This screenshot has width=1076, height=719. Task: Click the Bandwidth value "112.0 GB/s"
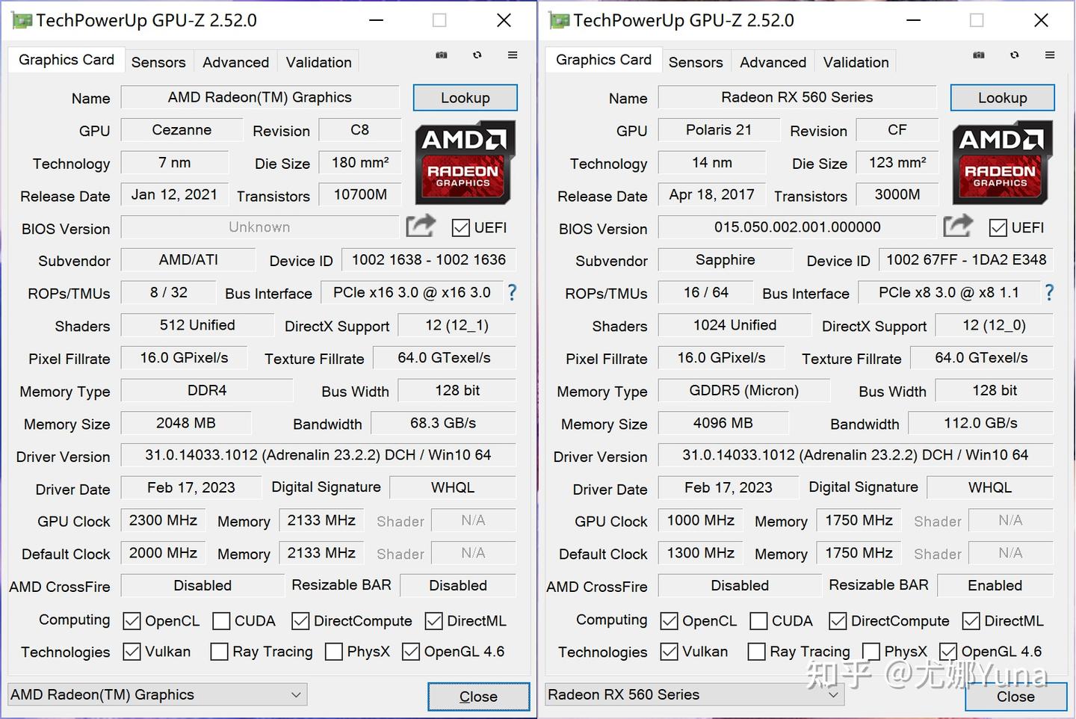point(980,423)
